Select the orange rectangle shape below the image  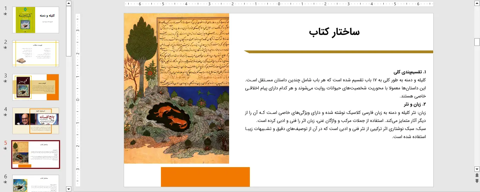(x=205, y=177)
